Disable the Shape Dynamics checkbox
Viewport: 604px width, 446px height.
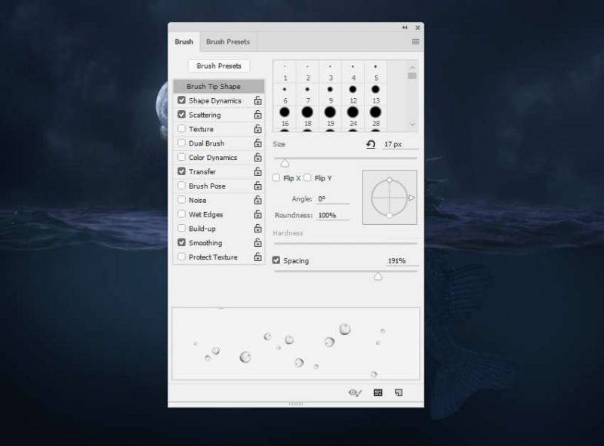pos(181,100)
